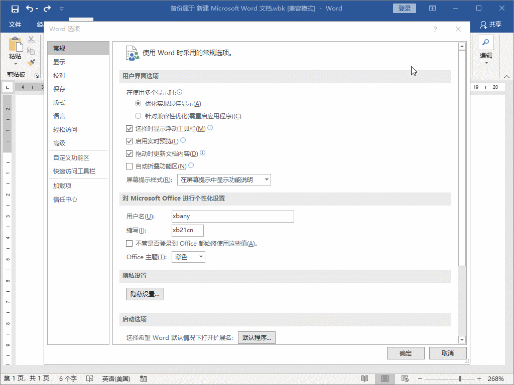Viewport: 514px width, 385px height.
Task: Click the copy icon in clipboard group
Action: [x=31, y=51]
